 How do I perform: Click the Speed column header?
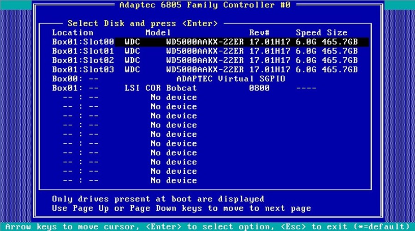click(x=308, y=33)
